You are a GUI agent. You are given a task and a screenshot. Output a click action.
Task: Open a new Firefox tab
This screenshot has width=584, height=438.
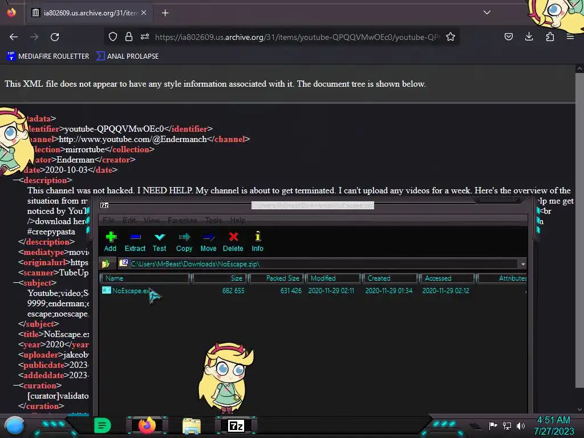click(165, 13)
